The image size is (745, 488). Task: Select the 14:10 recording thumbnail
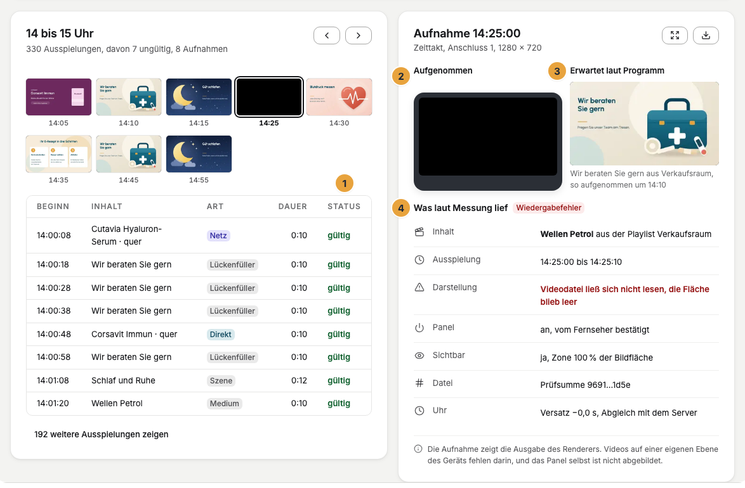coord(129,97)
